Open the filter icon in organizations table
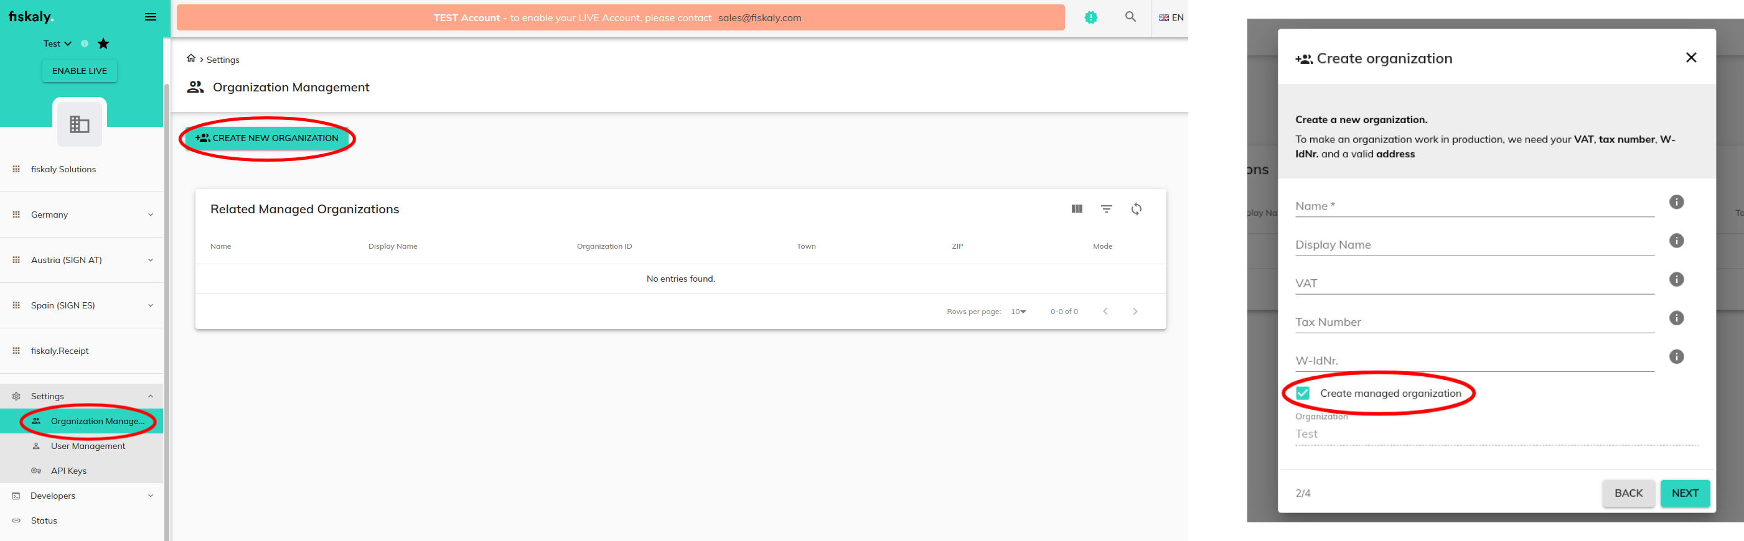This screenshot has height=541, width=1744. (x=1106, y=209)
